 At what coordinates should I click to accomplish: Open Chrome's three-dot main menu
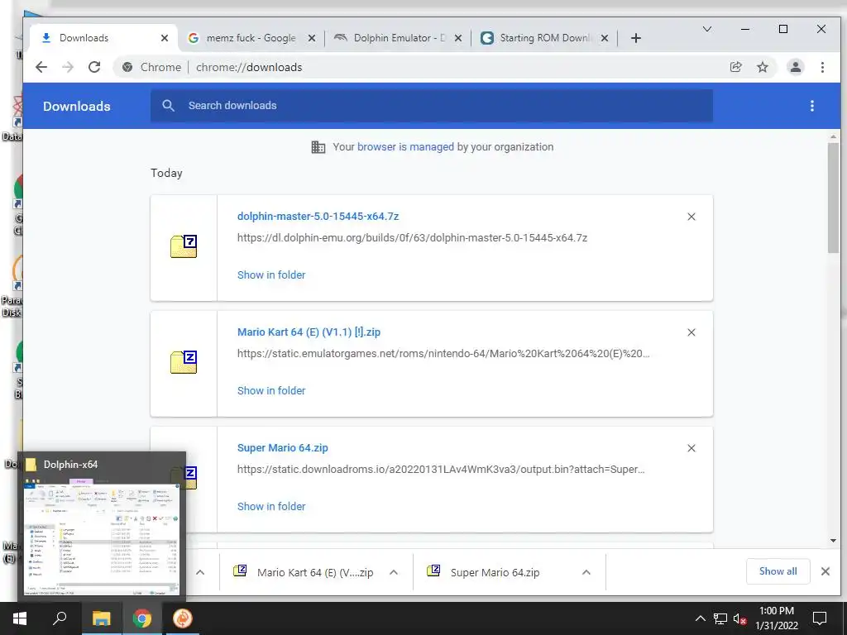(x=822, y=67)
